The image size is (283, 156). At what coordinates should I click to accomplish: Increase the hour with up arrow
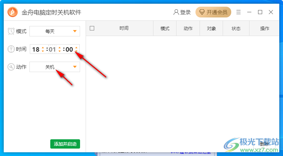pyautogui.click(x=43, y=48)
